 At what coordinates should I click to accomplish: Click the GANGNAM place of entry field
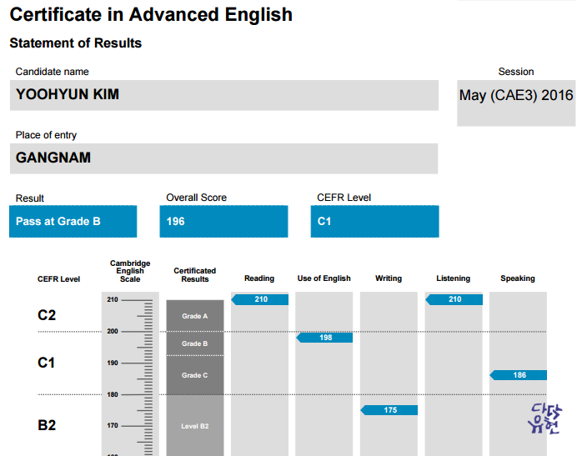tap(223, 158)
